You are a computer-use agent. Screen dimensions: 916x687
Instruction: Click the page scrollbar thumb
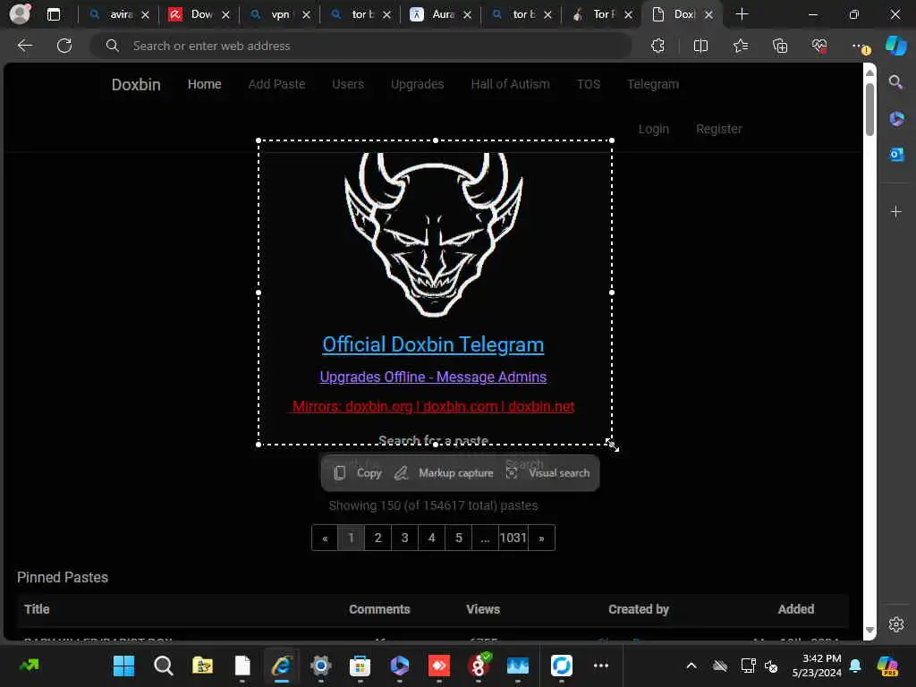(x=869, y=109)
